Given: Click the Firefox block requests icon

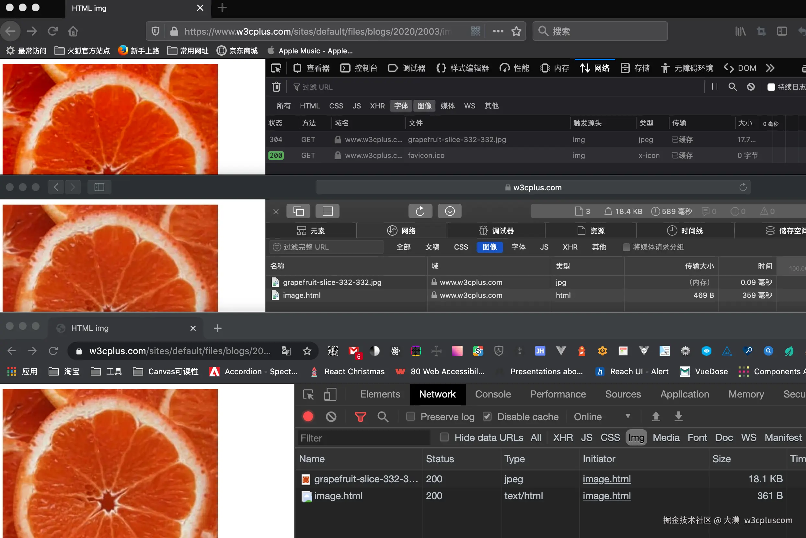Looking at the screenshot, I should 751,87.
